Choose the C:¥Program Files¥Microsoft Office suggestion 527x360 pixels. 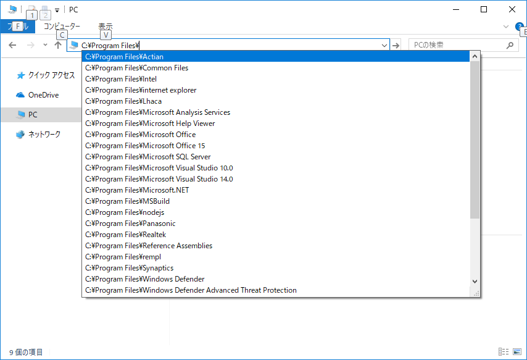coord(276,134)
